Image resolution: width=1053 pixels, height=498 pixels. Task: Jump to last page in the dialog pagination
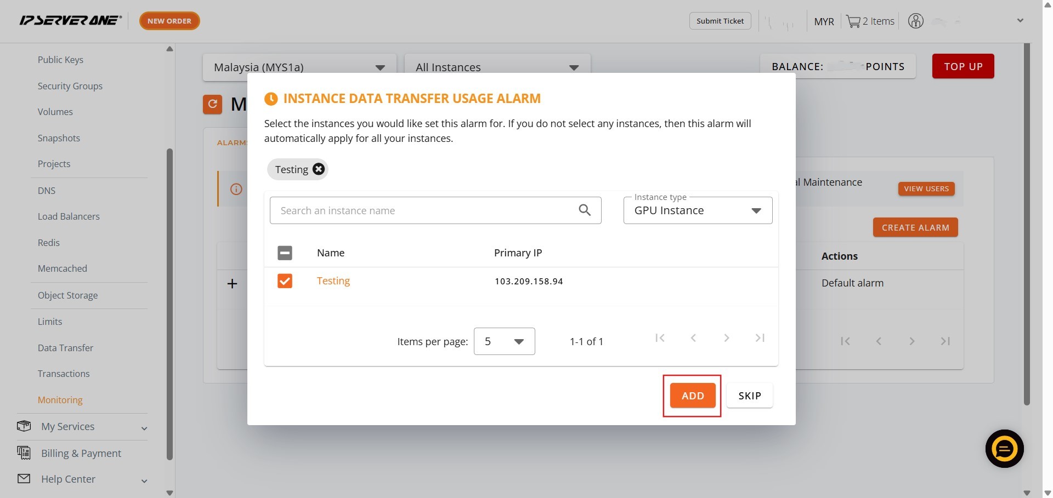[x=760, y=338]
